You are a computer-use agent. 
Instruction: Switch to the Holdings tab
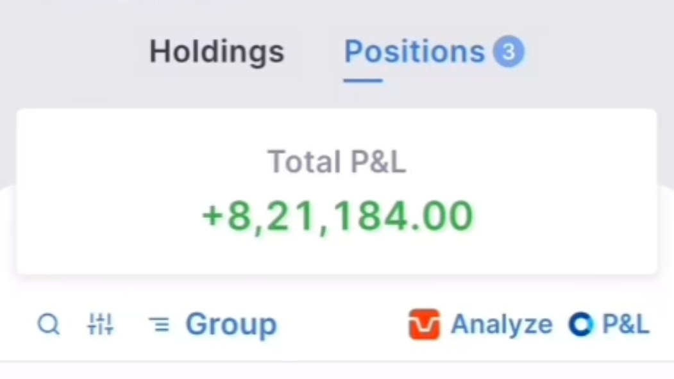pyautogui.click(x=217, y=52)
